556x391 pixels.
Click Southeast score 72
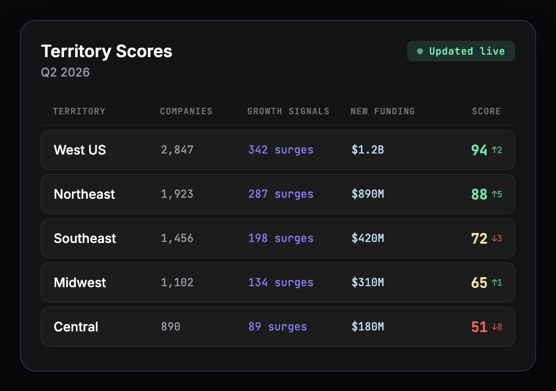[479, 238]
